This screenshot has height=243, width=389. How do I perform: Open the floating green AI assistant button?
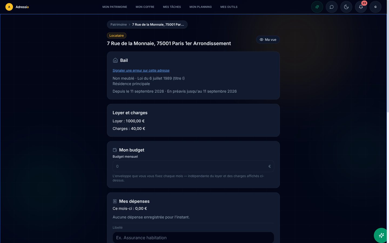381,235
